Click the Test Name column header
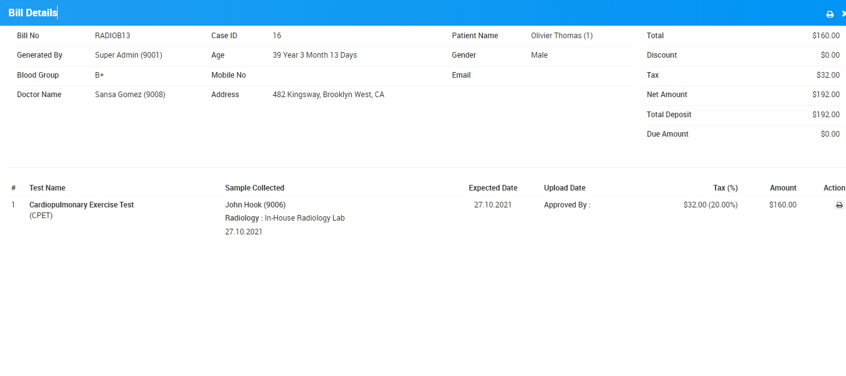Screen dimensions: 846x376 [47, 188]
